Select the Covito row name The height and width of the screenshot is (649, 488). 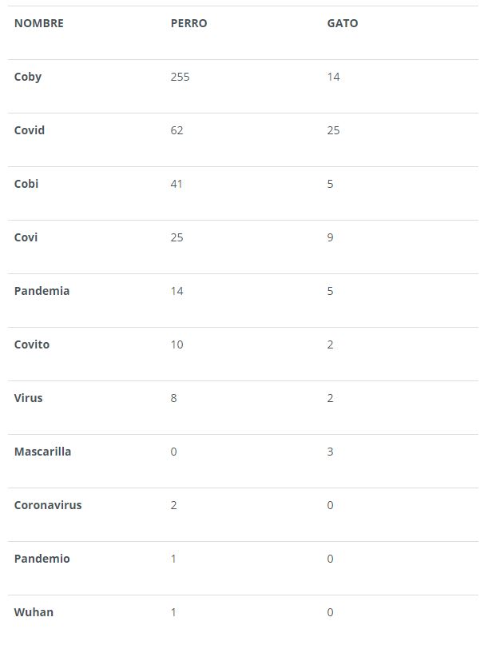(32, 344)
